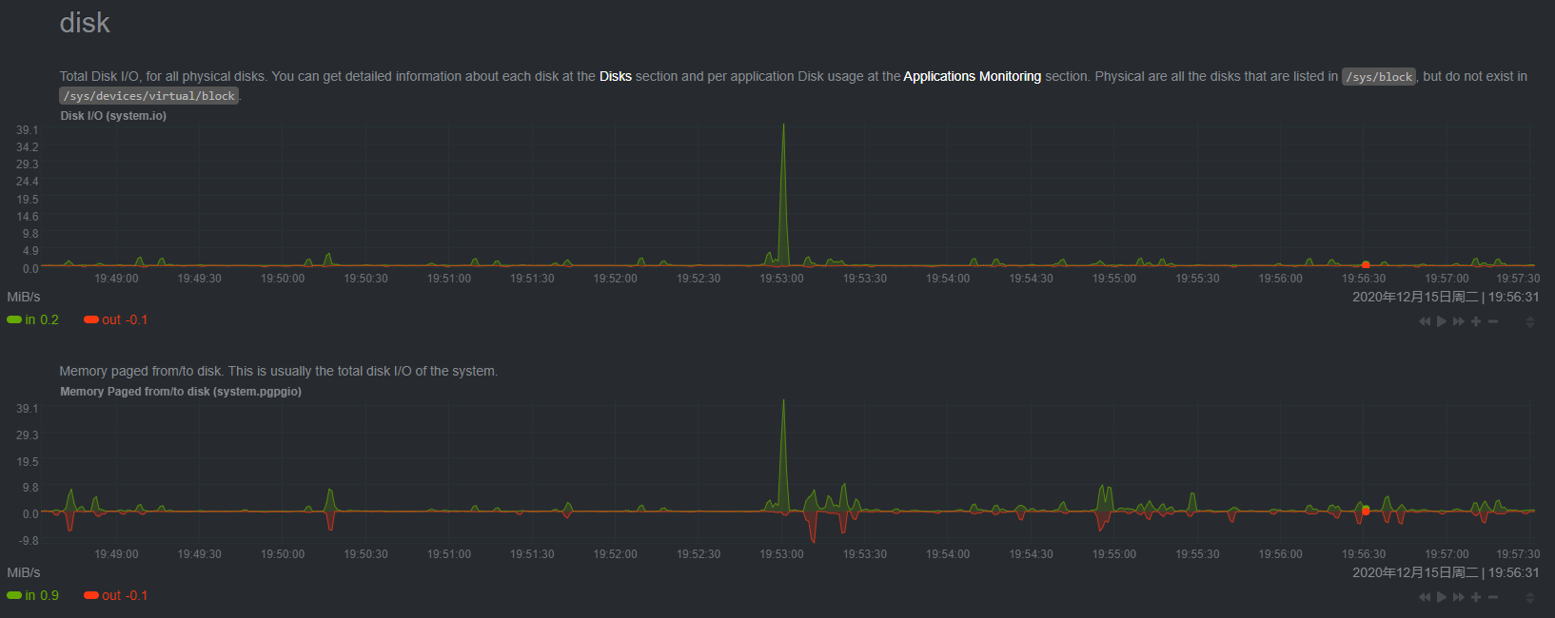Click the red marker dot on Memory Paged chart
The height and width of the screenshot is (618, 1555).
pyautogui.click(x=1366, y=511)
